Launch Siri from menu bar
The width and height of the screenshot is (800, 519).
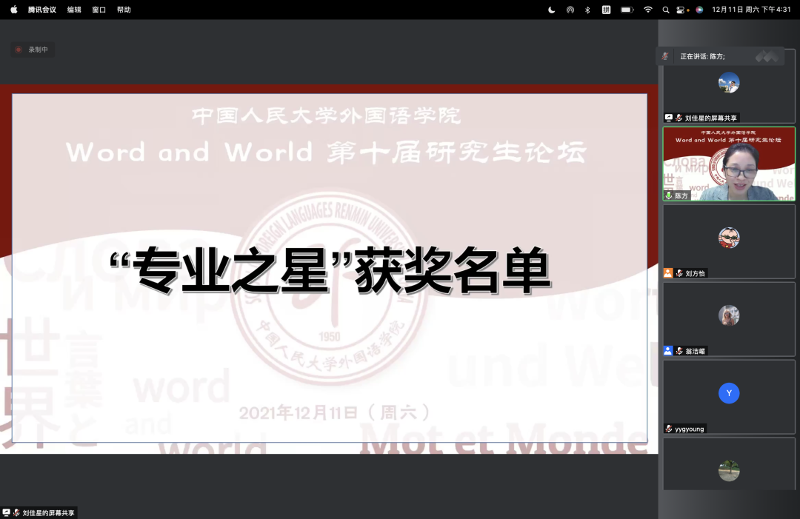pos(699,10)
